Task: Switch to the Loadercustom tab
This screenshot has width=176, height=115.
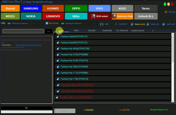Action: [137, 31]
